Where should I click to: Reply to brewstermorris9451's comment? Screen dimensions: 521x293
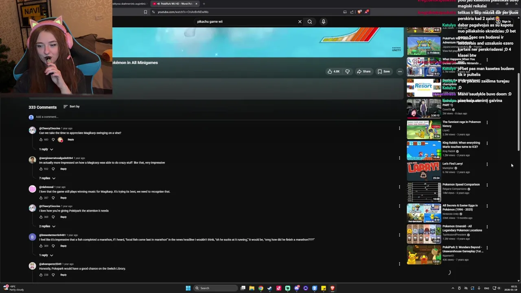point(63,246)
